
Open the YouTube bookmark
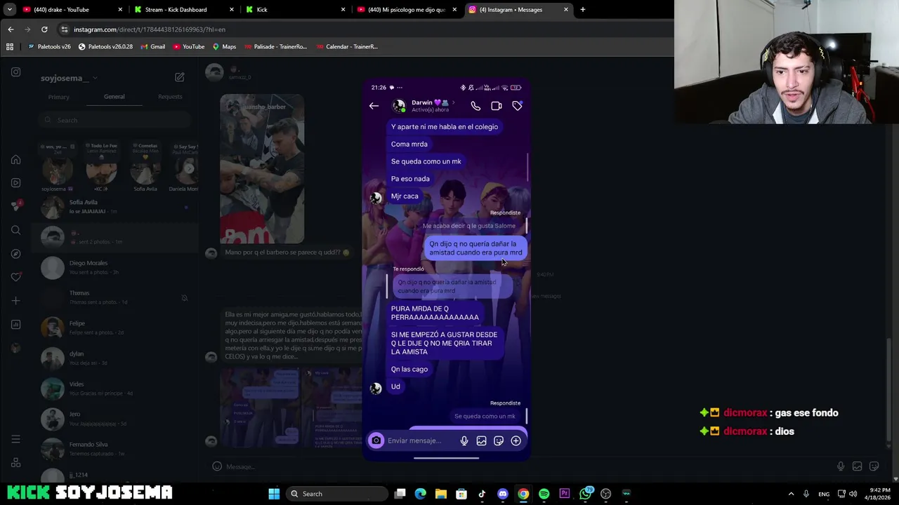(x=188, y=46)
